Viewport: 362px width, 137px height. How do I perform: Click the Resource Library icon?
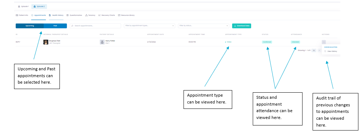click(119, 15)
